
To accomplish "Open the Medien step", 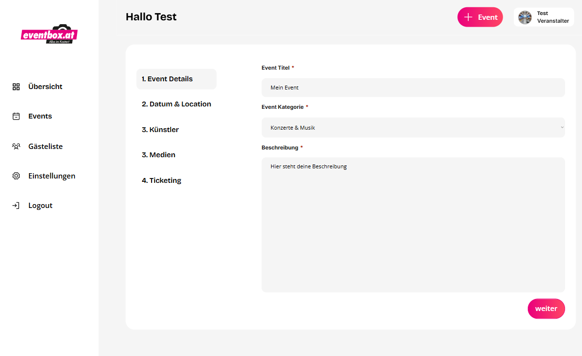I will pos(158,154).
